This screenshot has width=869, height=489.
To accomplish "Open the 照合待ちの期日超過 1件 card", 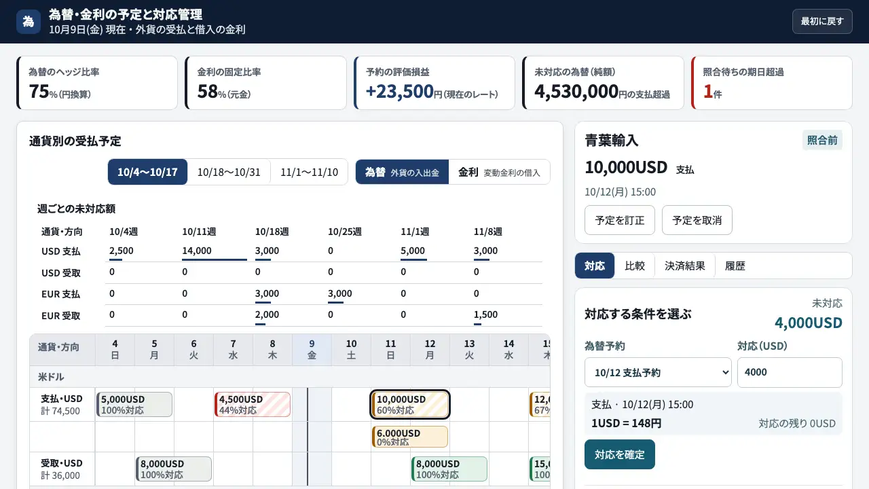I will (x=772, y=83).
